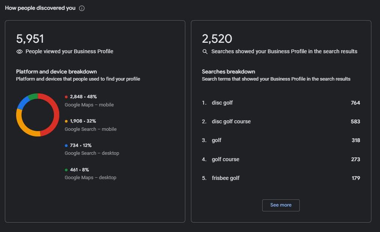This screenshot has height=232, width=380.
Task: Click the 'golf' search term entry
Action: pyautogui.click(x=216, y=140)
